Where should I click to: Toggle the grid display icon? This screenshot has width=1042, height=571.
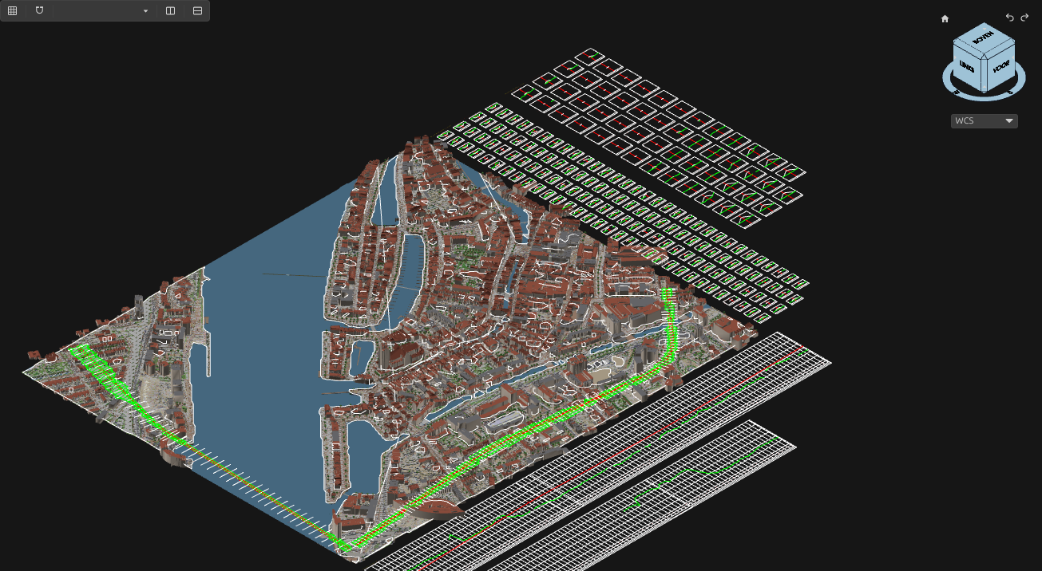(x=12, y=11)
